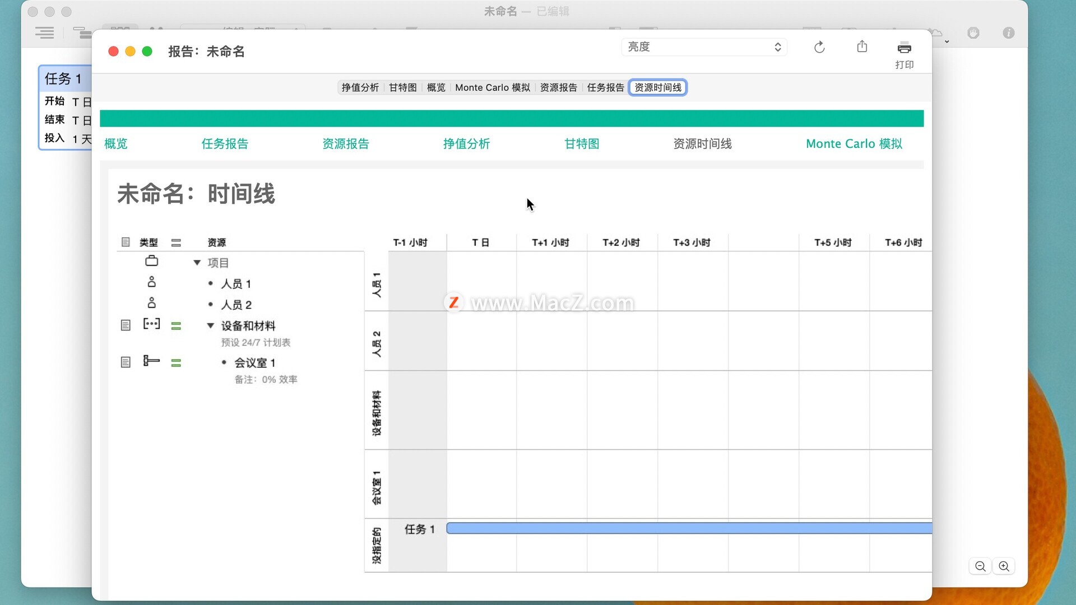Collapse the 项目 resource group
This screenshot has height=605, width=1076.
197,263
